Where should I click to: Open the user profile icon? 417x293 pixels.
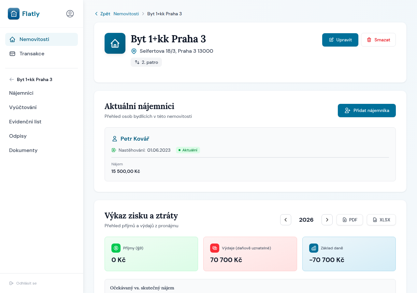pos(70,14)
